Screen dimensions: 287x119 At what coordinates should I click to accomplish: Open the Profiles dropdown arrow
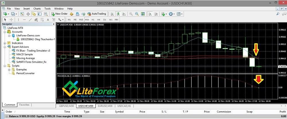tap(16, 14)
